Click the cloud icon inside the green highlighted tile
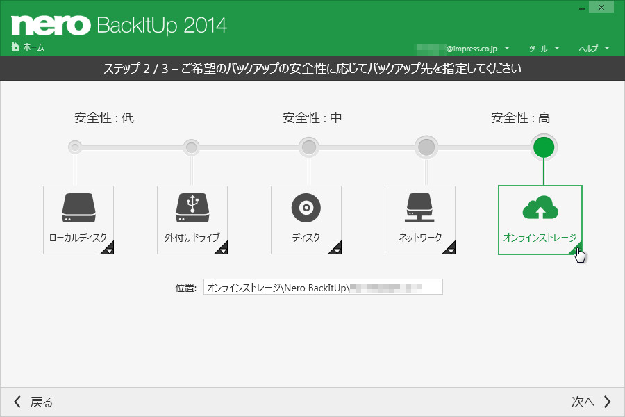Viewport: 625px width, 417px height. (540, 206)
